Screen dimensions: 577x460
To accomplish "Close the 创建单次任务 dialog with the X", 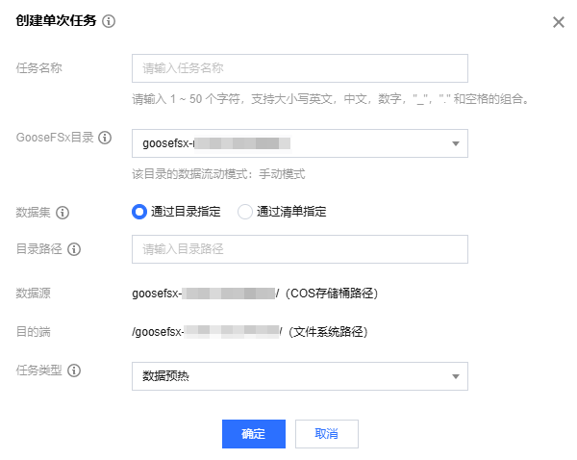I will click(x=559, y=22).
